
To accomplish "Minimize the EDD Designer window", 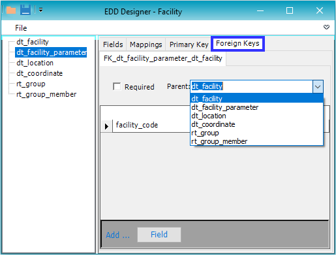I will [260, 10].
